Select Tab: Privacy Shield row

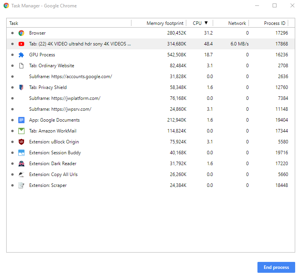pyautogui.click(x=150, y=87)
